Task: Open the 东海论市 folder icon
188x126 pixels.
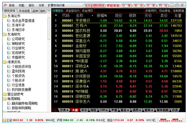Action: (5, 16)
